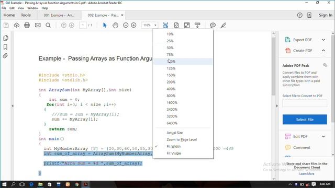This screenshot has height=188, width=335.
Task: Select Fit Visible in zoom menu
Action: tap(183, 153)
